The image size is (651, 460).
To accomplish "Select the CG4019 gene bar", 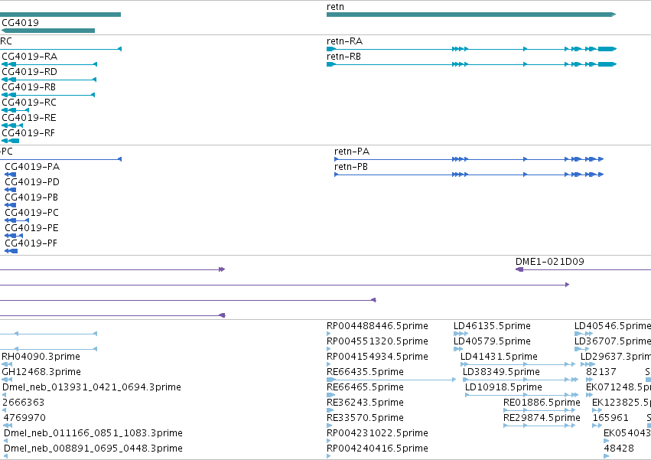I will pos(48,31).
